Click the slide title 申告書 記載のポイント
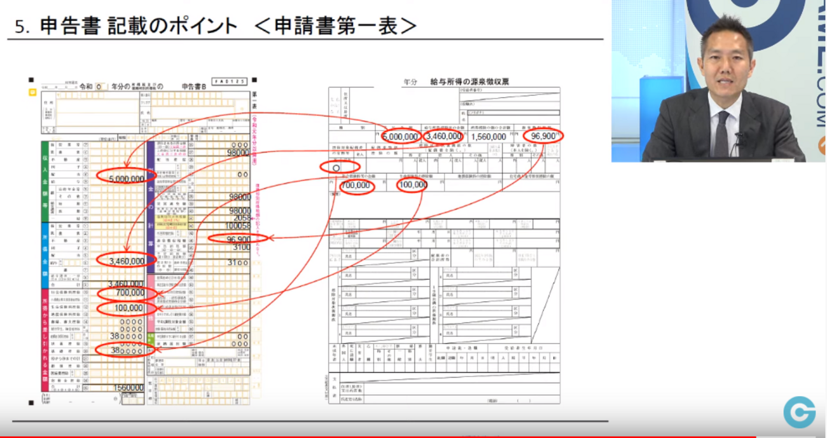Viewport: 827px width, 438px height. [139, 25]
